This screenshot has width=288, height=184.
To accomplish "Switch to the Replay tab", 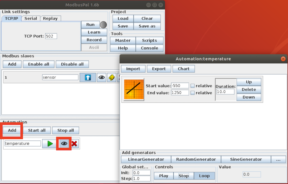I will tap(50, 18).
